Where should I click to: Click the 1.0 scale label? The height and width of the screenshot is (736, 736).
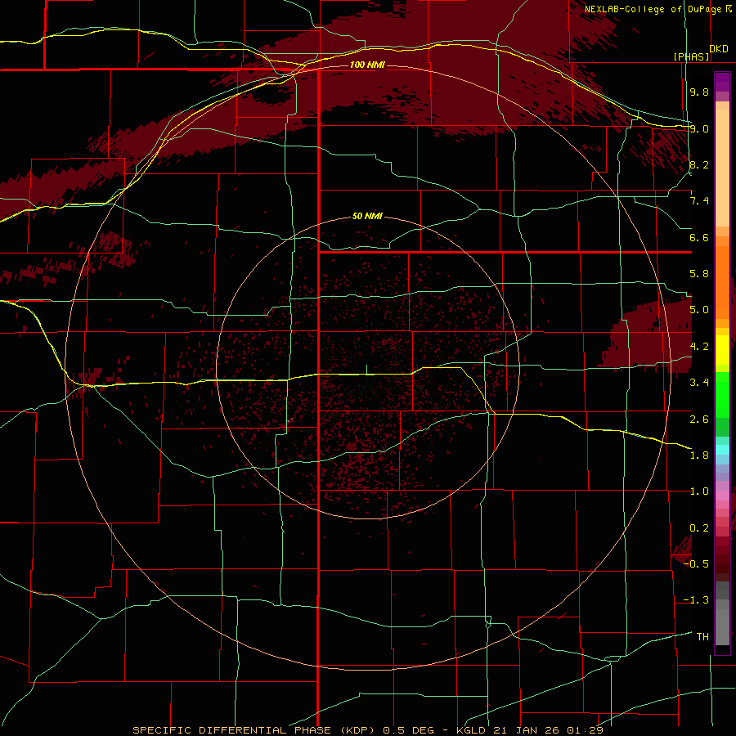point(699,491)
